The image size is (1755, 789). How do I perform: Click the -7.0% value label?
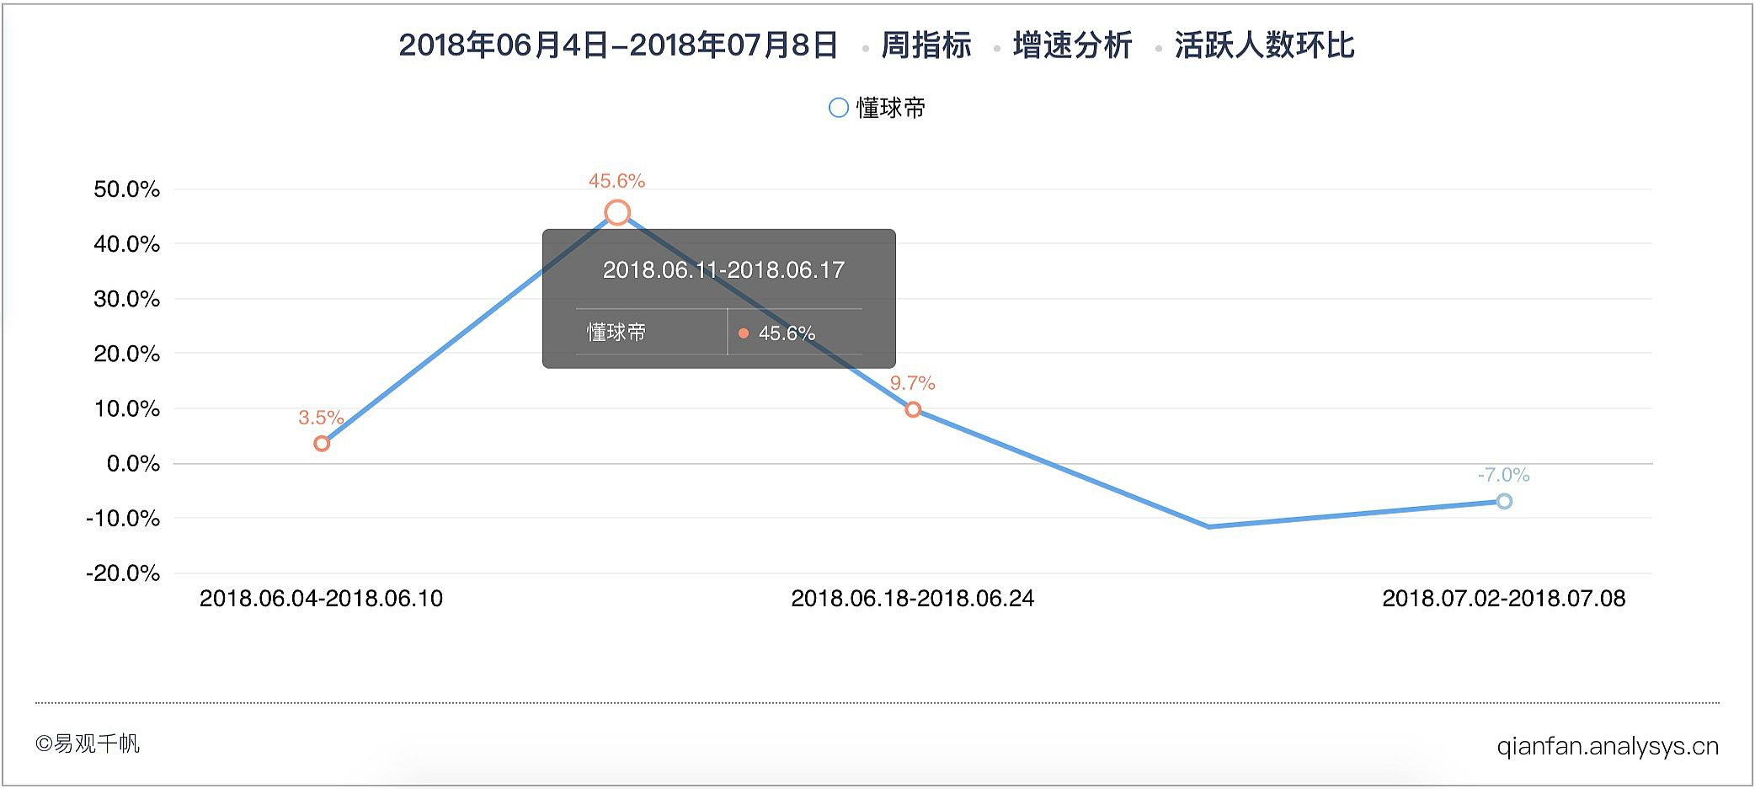click(x=1503, y=475)
